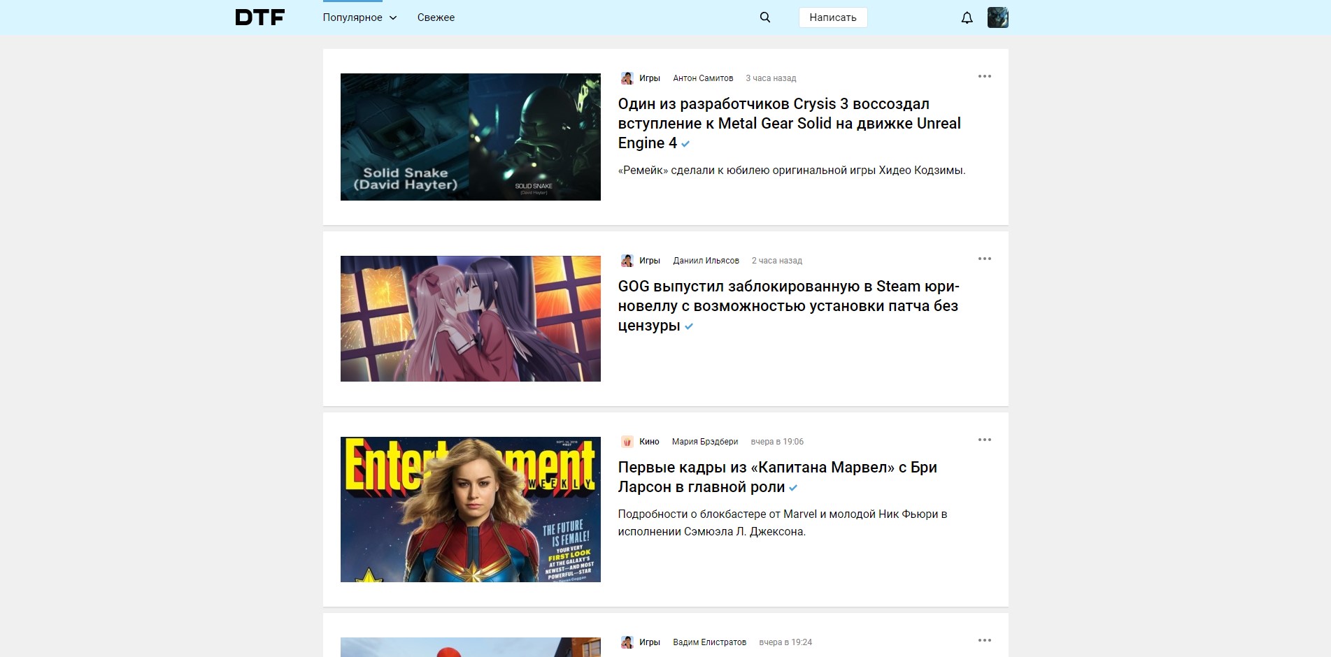Open the user profile avatar

(x=998, y=17)
